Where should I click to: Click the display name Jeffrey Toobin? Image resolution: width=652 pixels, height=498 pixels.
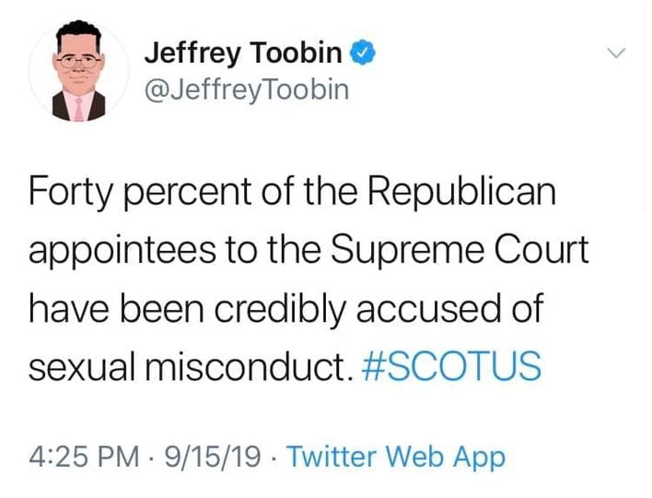pyautogui.click(x=243, y=53)
